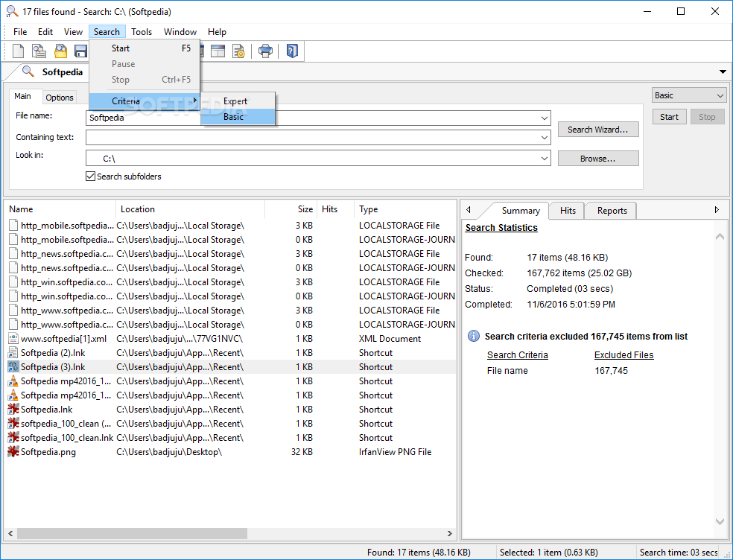Expand the Containing text dropdown arrow
This screenshot has width=733, height=560.
tap(544, 138)
